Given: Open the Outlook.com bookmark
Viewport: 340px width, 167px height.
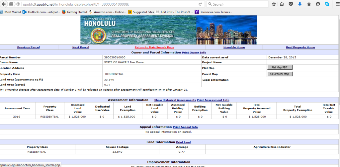Looking at the screenshot, I should coord(41,12).
